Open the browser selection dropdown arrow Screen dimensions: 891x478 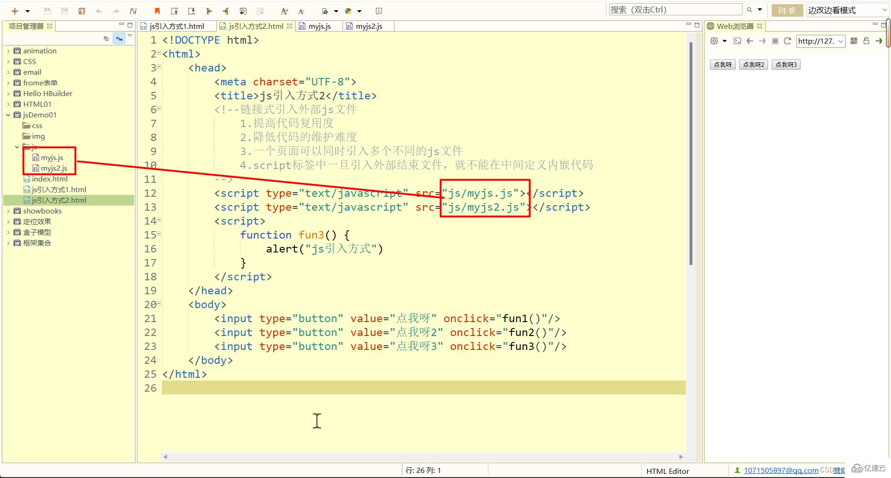[x=359, y=11]
